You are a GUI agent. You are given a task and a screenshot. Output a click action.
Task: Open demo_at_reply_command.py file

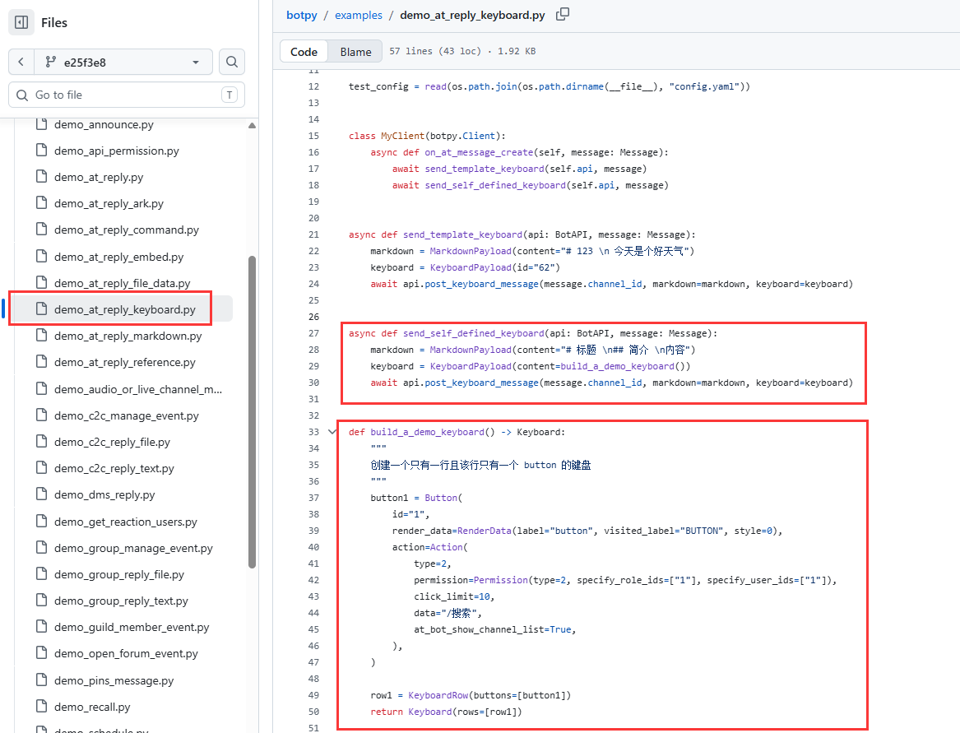[126, 230]
